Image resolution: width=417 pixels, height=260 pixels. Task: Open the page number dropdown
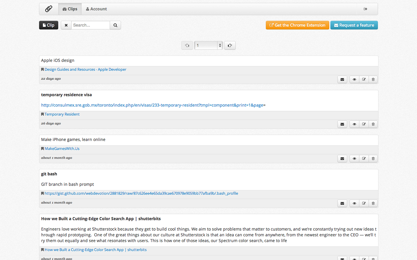click(208, 45)
